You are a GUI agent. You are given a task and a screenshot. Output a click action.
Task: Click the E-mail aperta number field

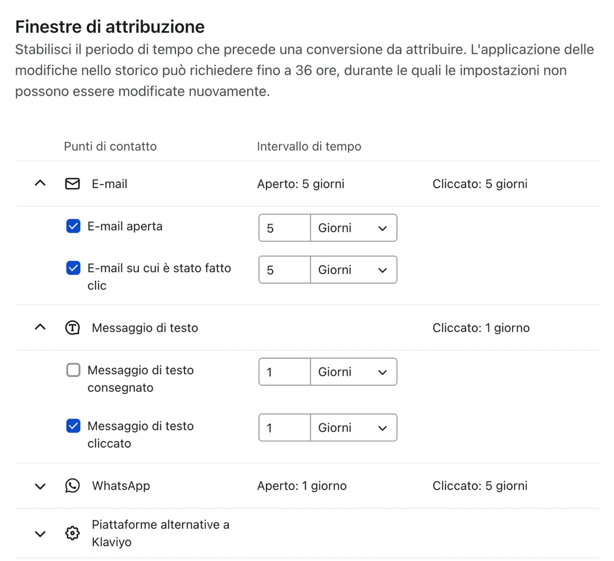click(285, 228)
